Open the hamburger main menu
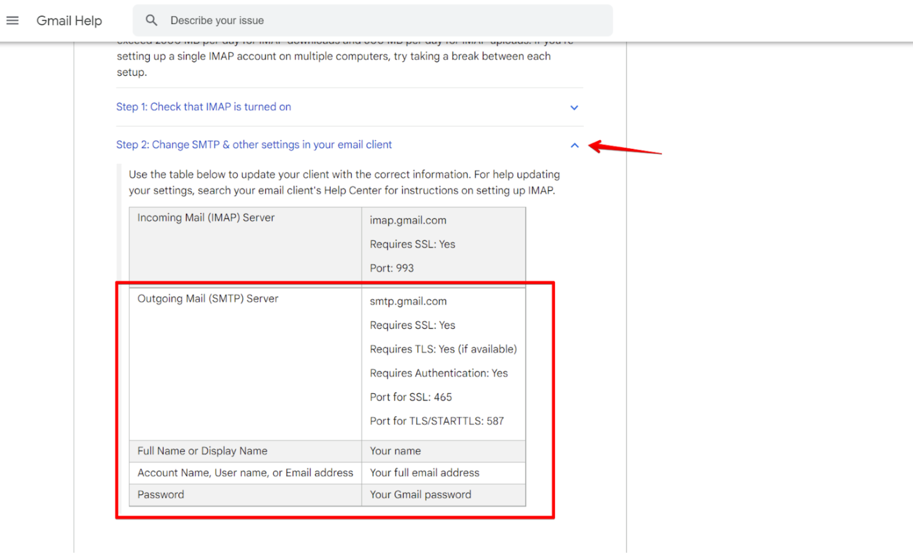 [x=13, y=20]
